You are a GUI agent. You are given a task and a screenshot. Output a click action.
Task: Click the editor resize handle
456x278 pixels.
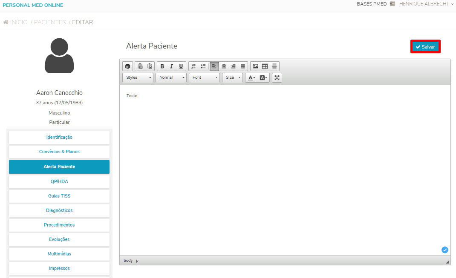[447, 262]
